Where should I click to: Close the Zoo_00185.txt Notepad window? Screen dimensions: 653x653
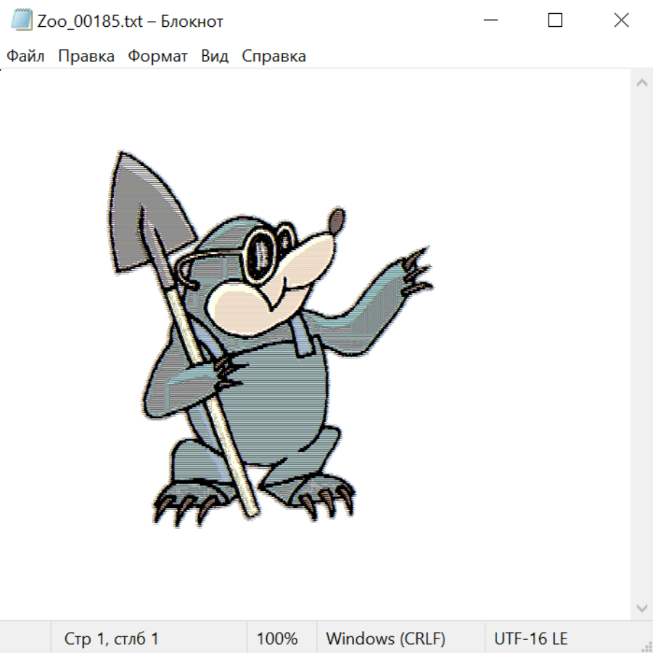coord(621,21)
